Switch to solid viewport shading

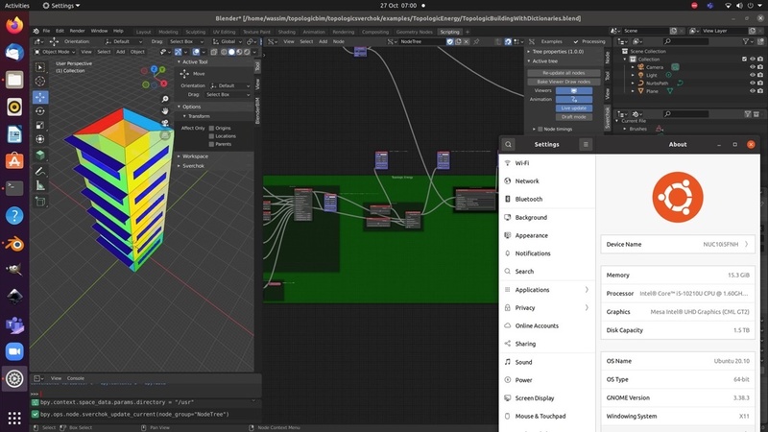(x=231, y=52)
